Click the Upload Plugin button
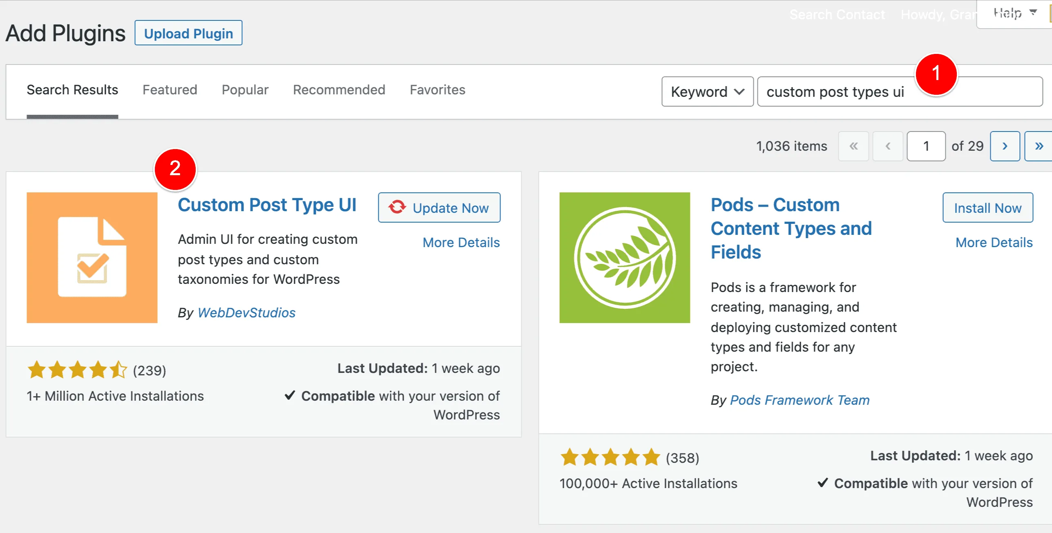1052x533 pixels. click(x=188, y=33)
